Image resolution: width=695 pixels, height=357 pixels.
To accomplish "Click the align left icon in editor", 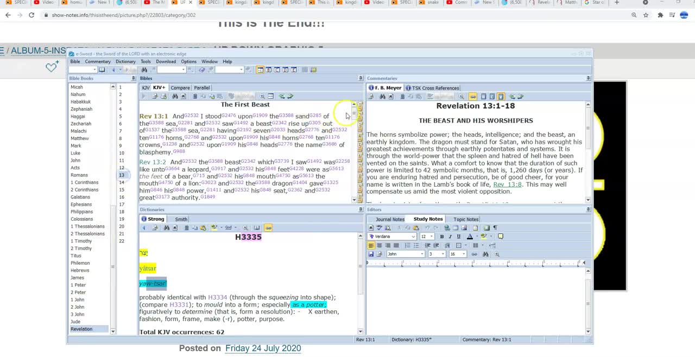I will pyautogui.click(x=371, y=245).
